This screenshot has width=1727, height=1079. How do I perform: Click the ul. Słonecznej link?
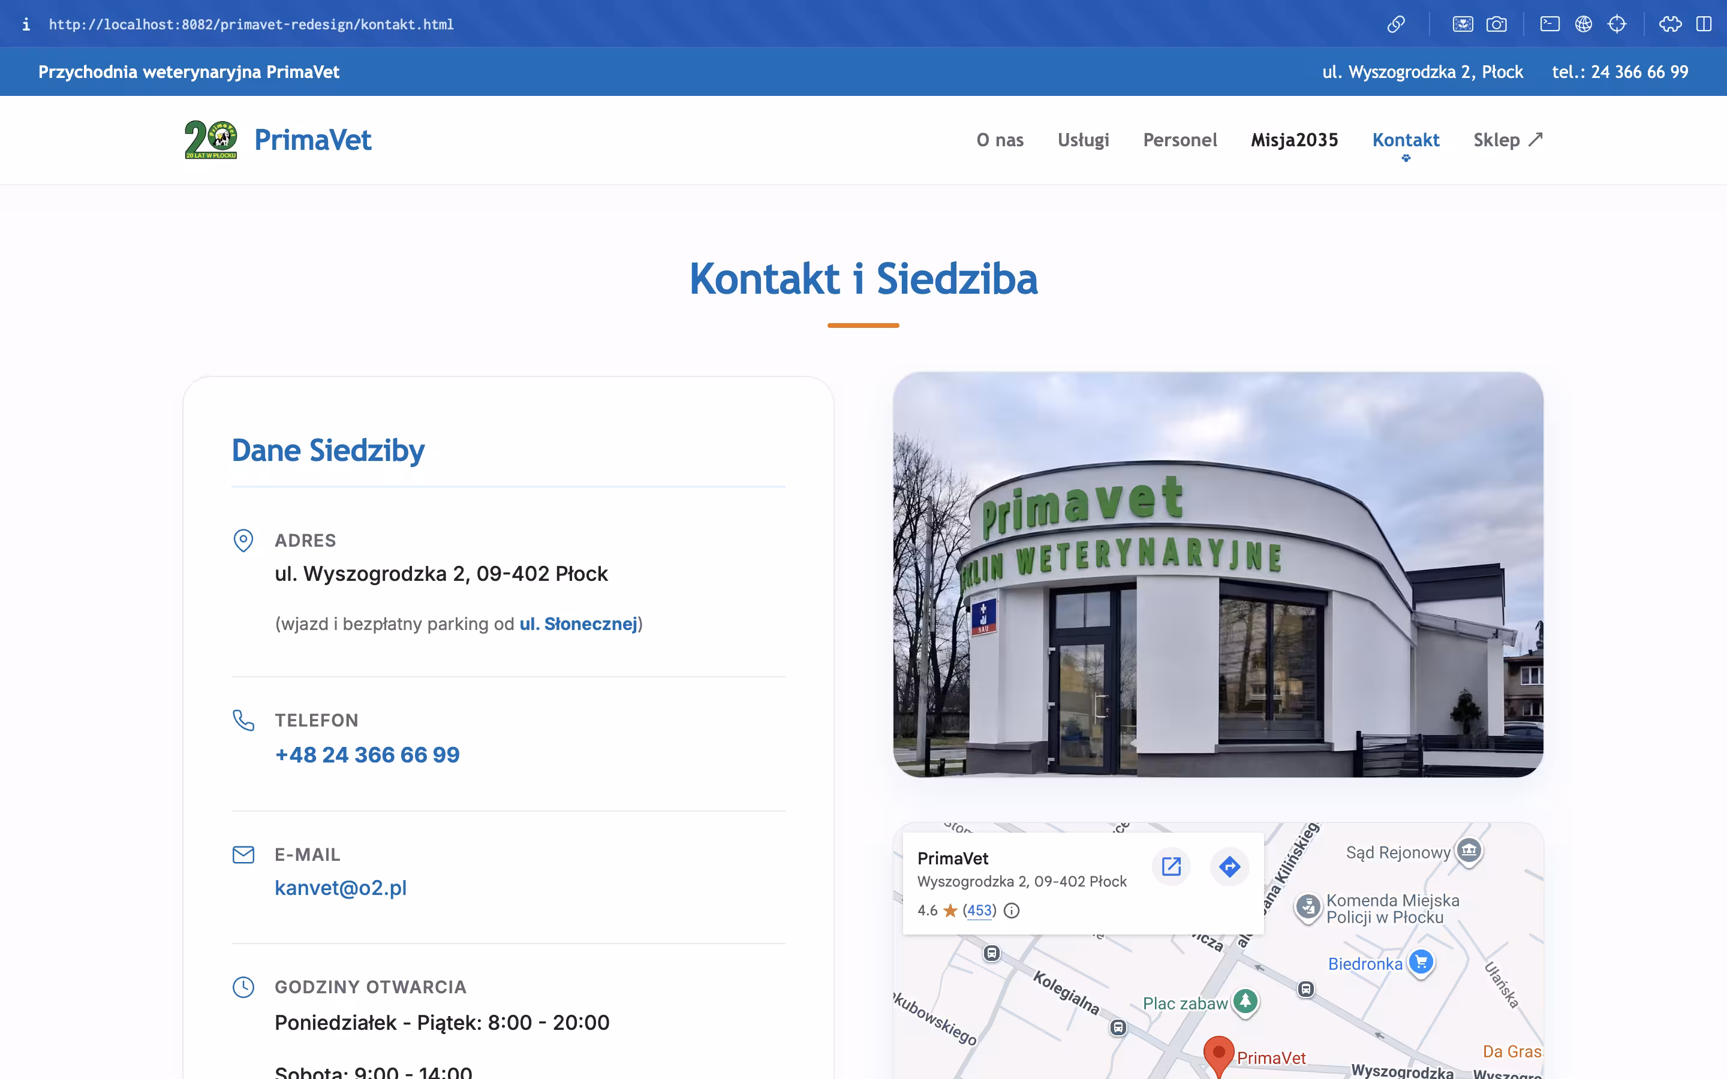coord(578,623)
